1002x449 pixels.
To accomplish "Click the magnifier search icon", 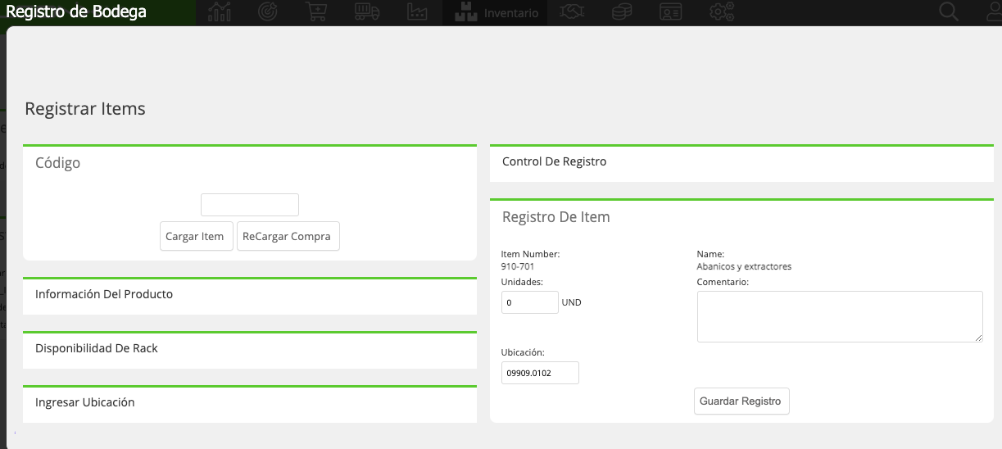I will point(949,12).
